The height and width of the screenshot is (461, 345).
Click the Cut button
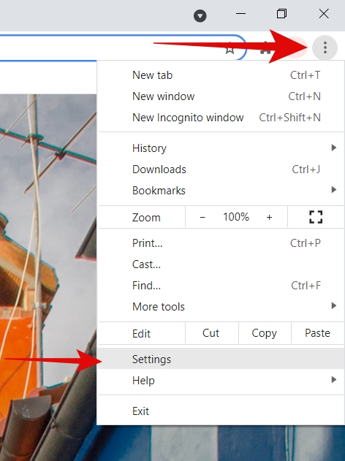[x=212, y=333]
